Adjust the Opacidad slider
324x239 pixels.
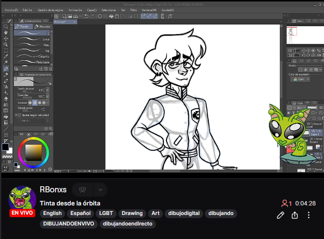27,98
